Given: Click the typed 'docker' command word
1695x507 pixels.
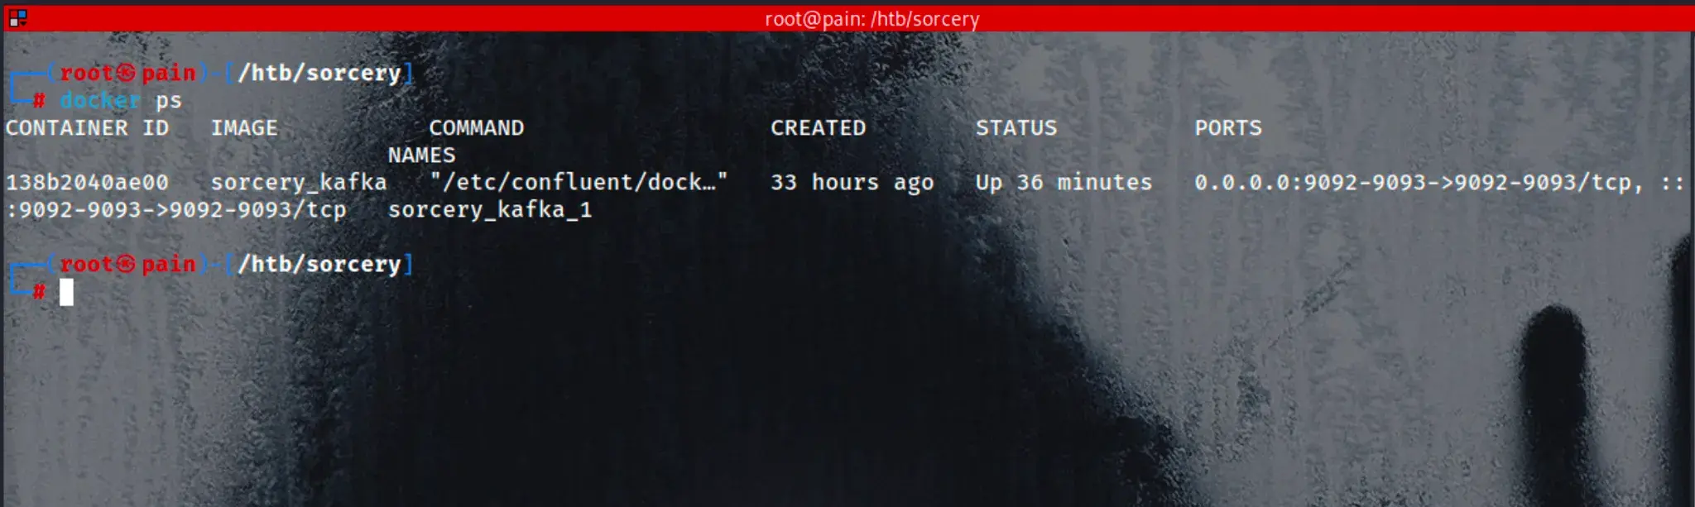Looking at the screenshot, I should [x=99, y=101].
